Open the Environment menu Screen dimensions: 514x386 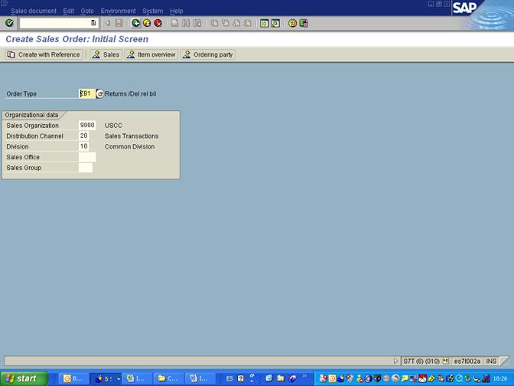(118, 11)
